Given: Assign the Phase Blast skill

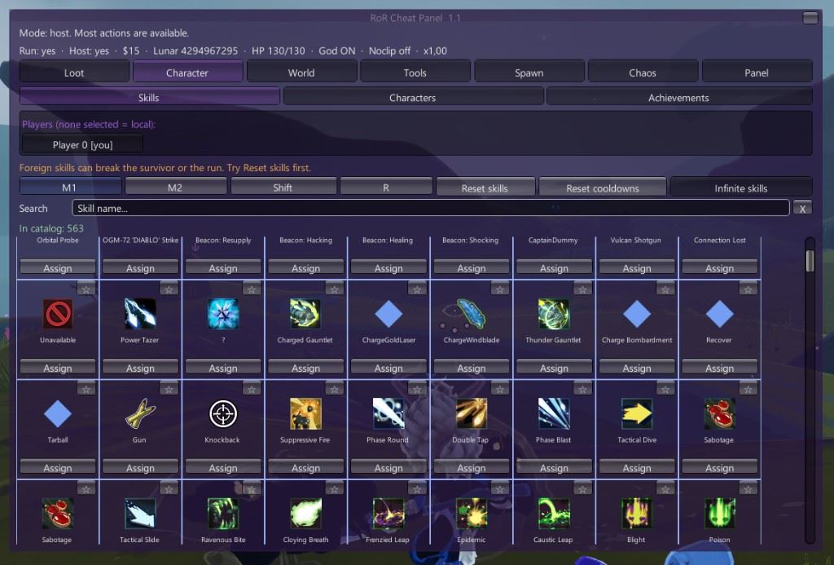Looking at the screenshot, I should tap(554, 468).
